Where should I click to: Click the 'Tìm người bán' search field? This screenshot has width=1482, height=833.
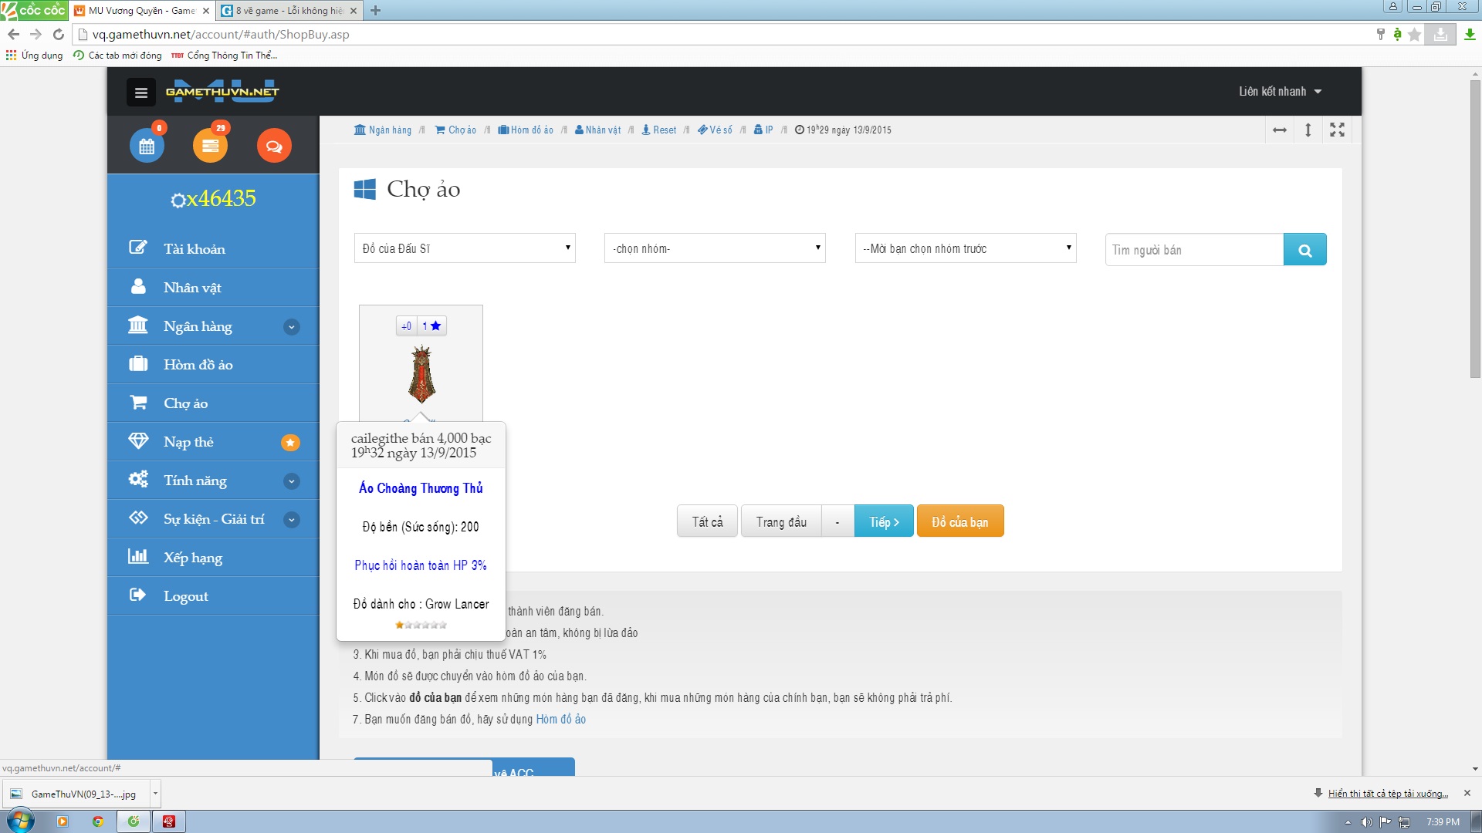click(1194, 250)
